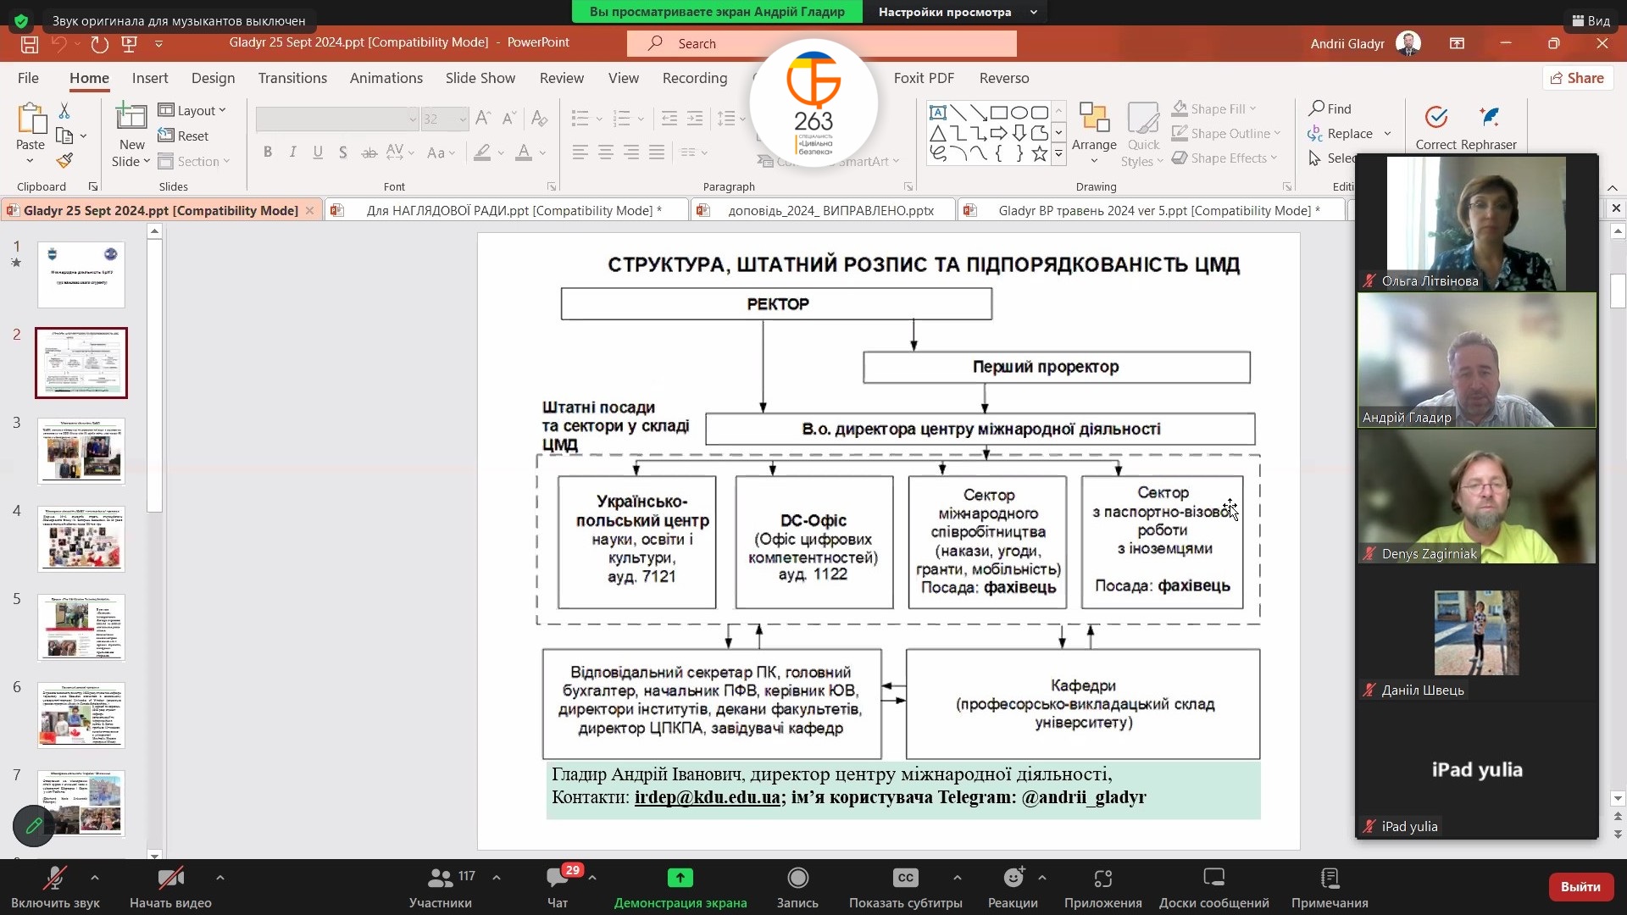Click Increase Font Size icon

click(x=483, y=119)
